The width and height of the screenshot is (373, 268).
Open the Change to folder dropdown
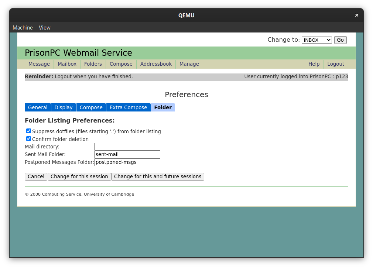(x=316, y=40)
